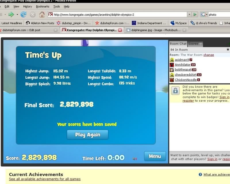Click the green Forward navigation arrow
Viewport: 230px width, 184px height.
point(11,15)
